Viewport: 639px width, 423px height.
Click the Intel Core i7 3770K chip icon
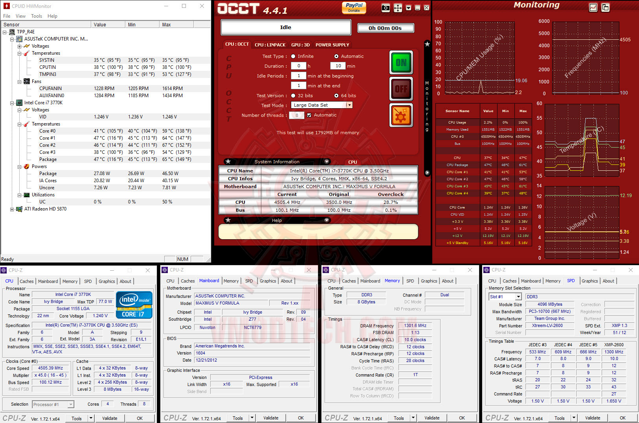coord(19,103)
